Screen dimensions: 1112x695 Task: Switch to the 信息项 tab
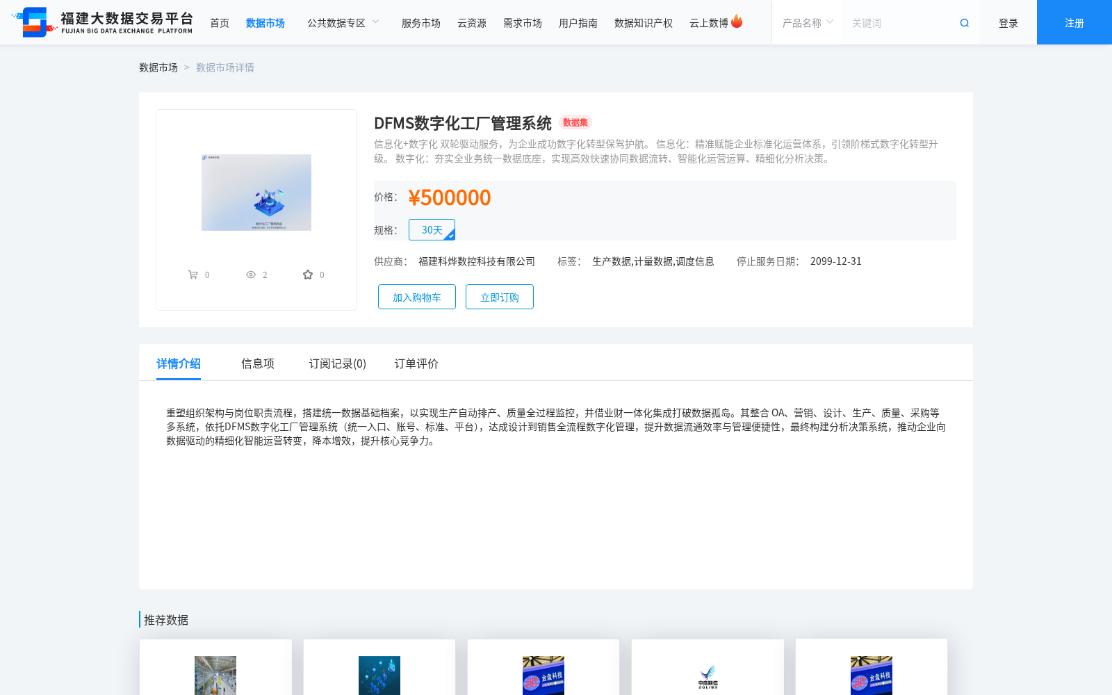(258, 363)
